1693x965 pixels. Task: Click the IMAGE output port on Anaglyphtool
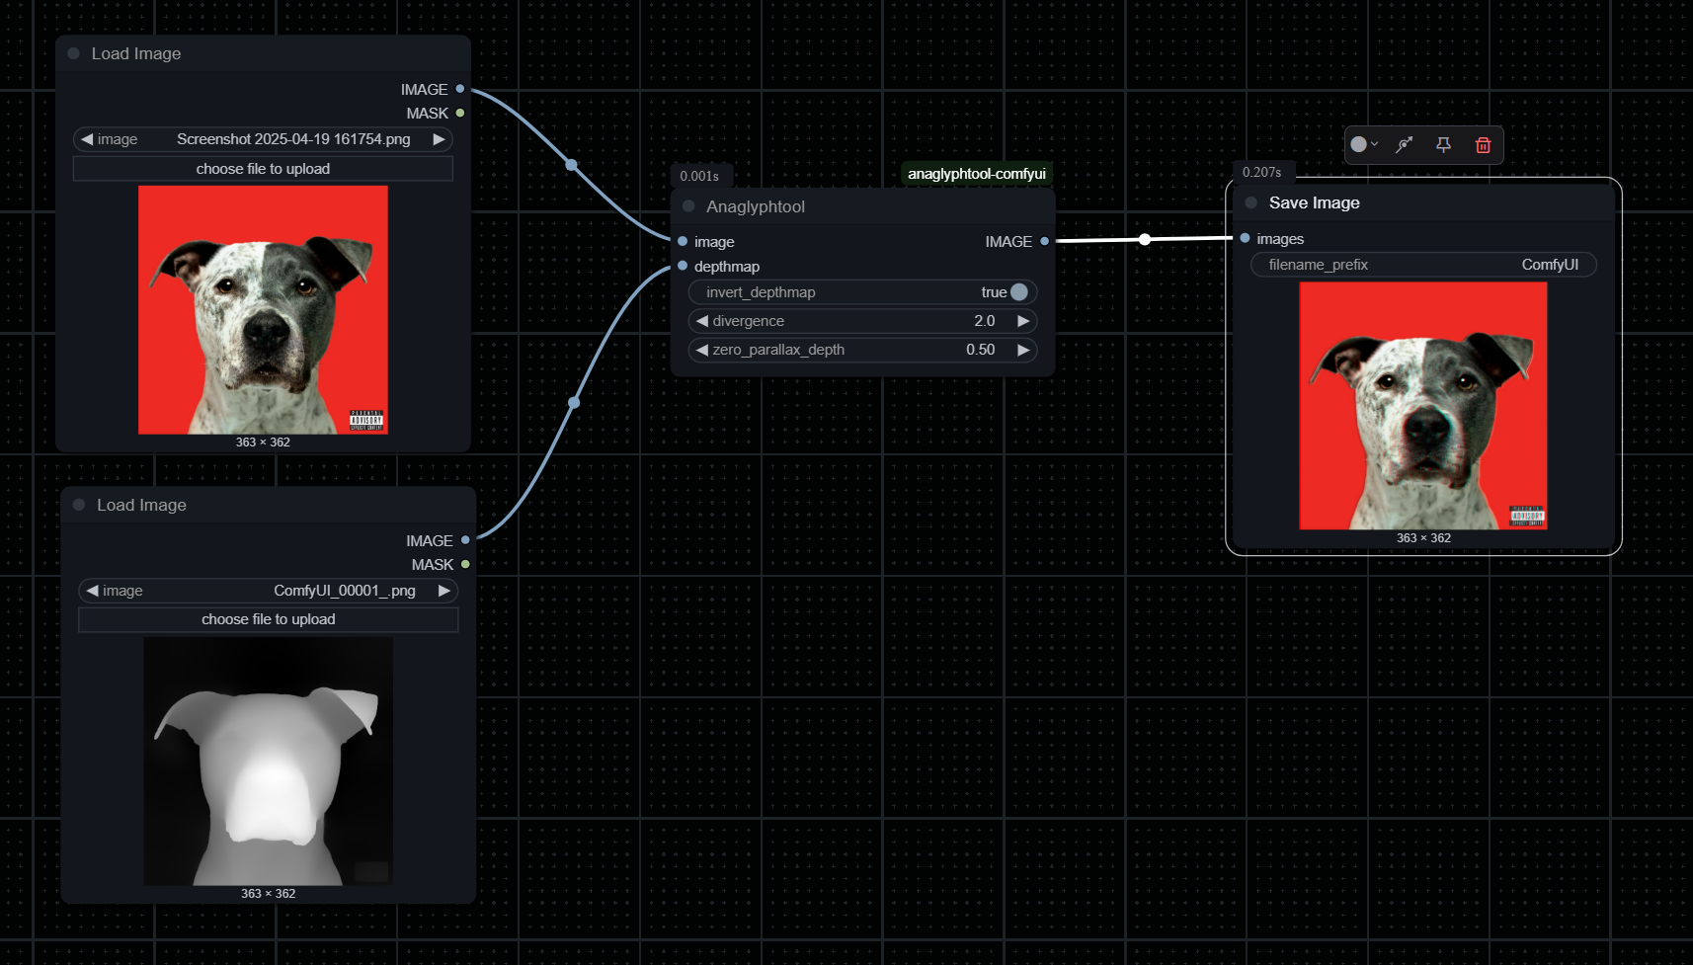(x=1044, y=241)
